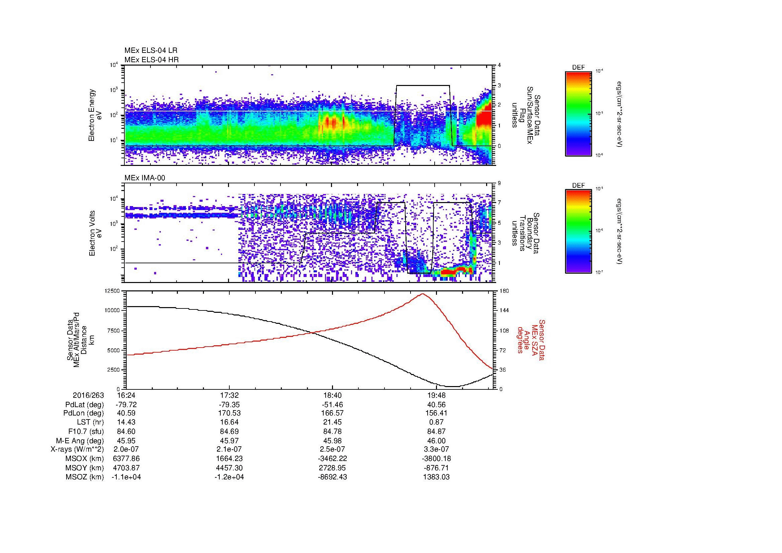Click the 'PdLon (deg)' row label

[x=84, y=413]
